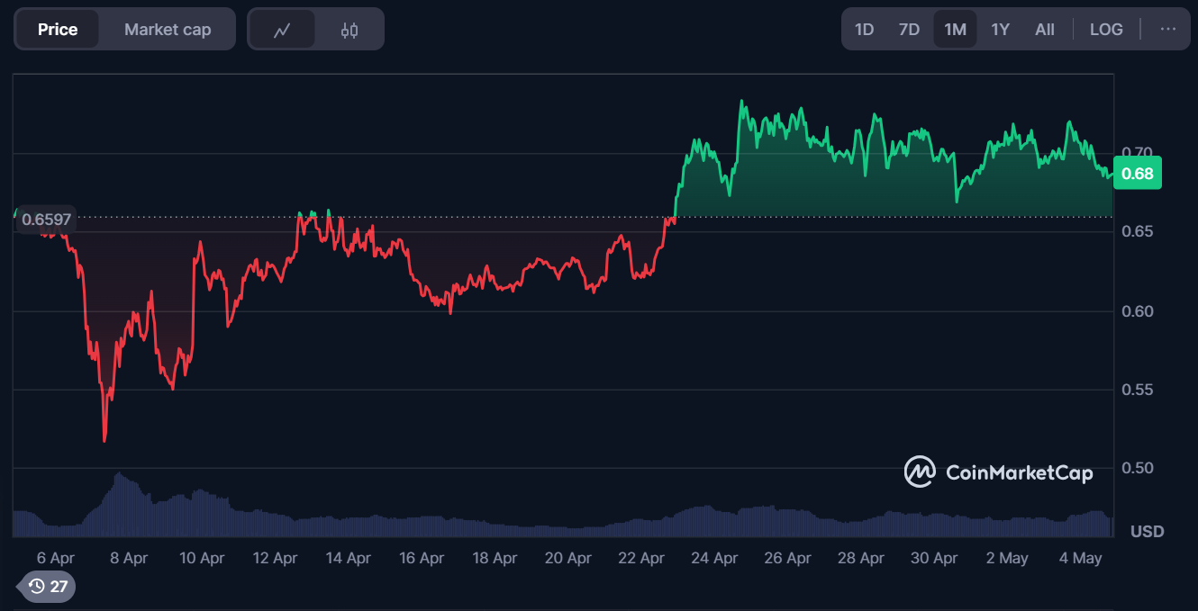Toggle LOG scale on the chart
Image resolution: width=1198 pixels, height=611 pixels.
click(1105, 29)
